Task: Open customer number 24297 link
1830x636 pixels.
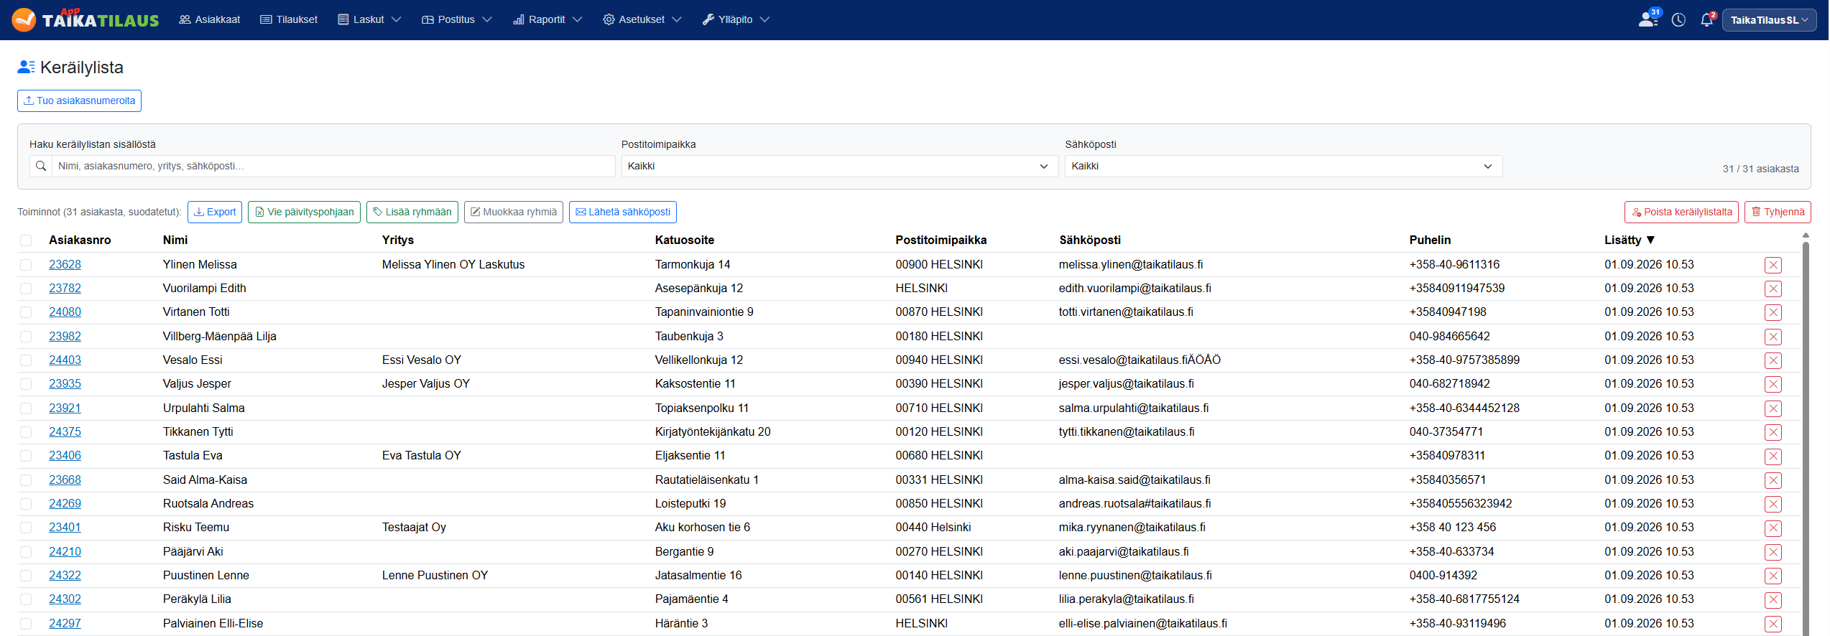Action: pyautogui.click(x=65, y=623)
